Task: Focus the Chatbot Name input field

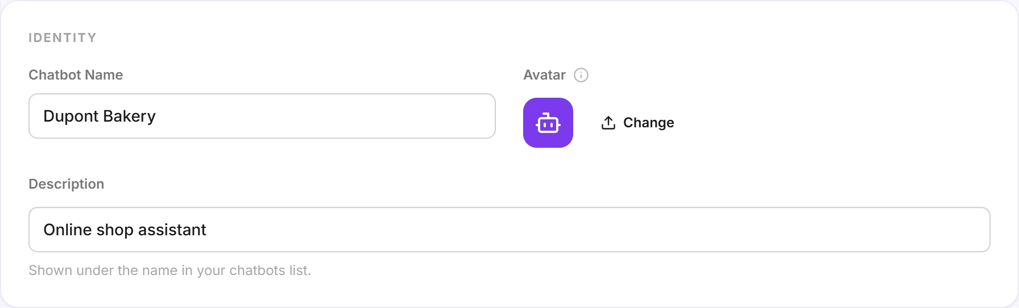Action: tap(262, 116)
